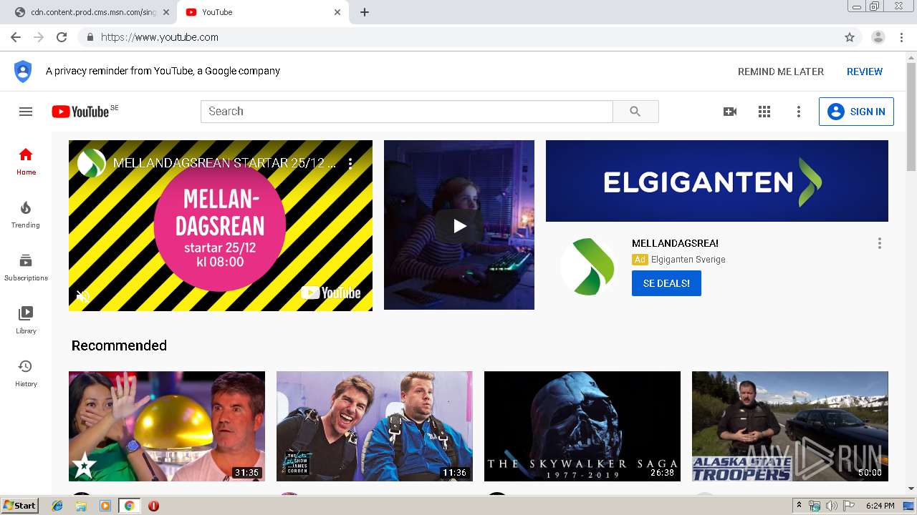Open options menu on ad video player
This screenshot has width=917, height=515.
pos(350,163)
